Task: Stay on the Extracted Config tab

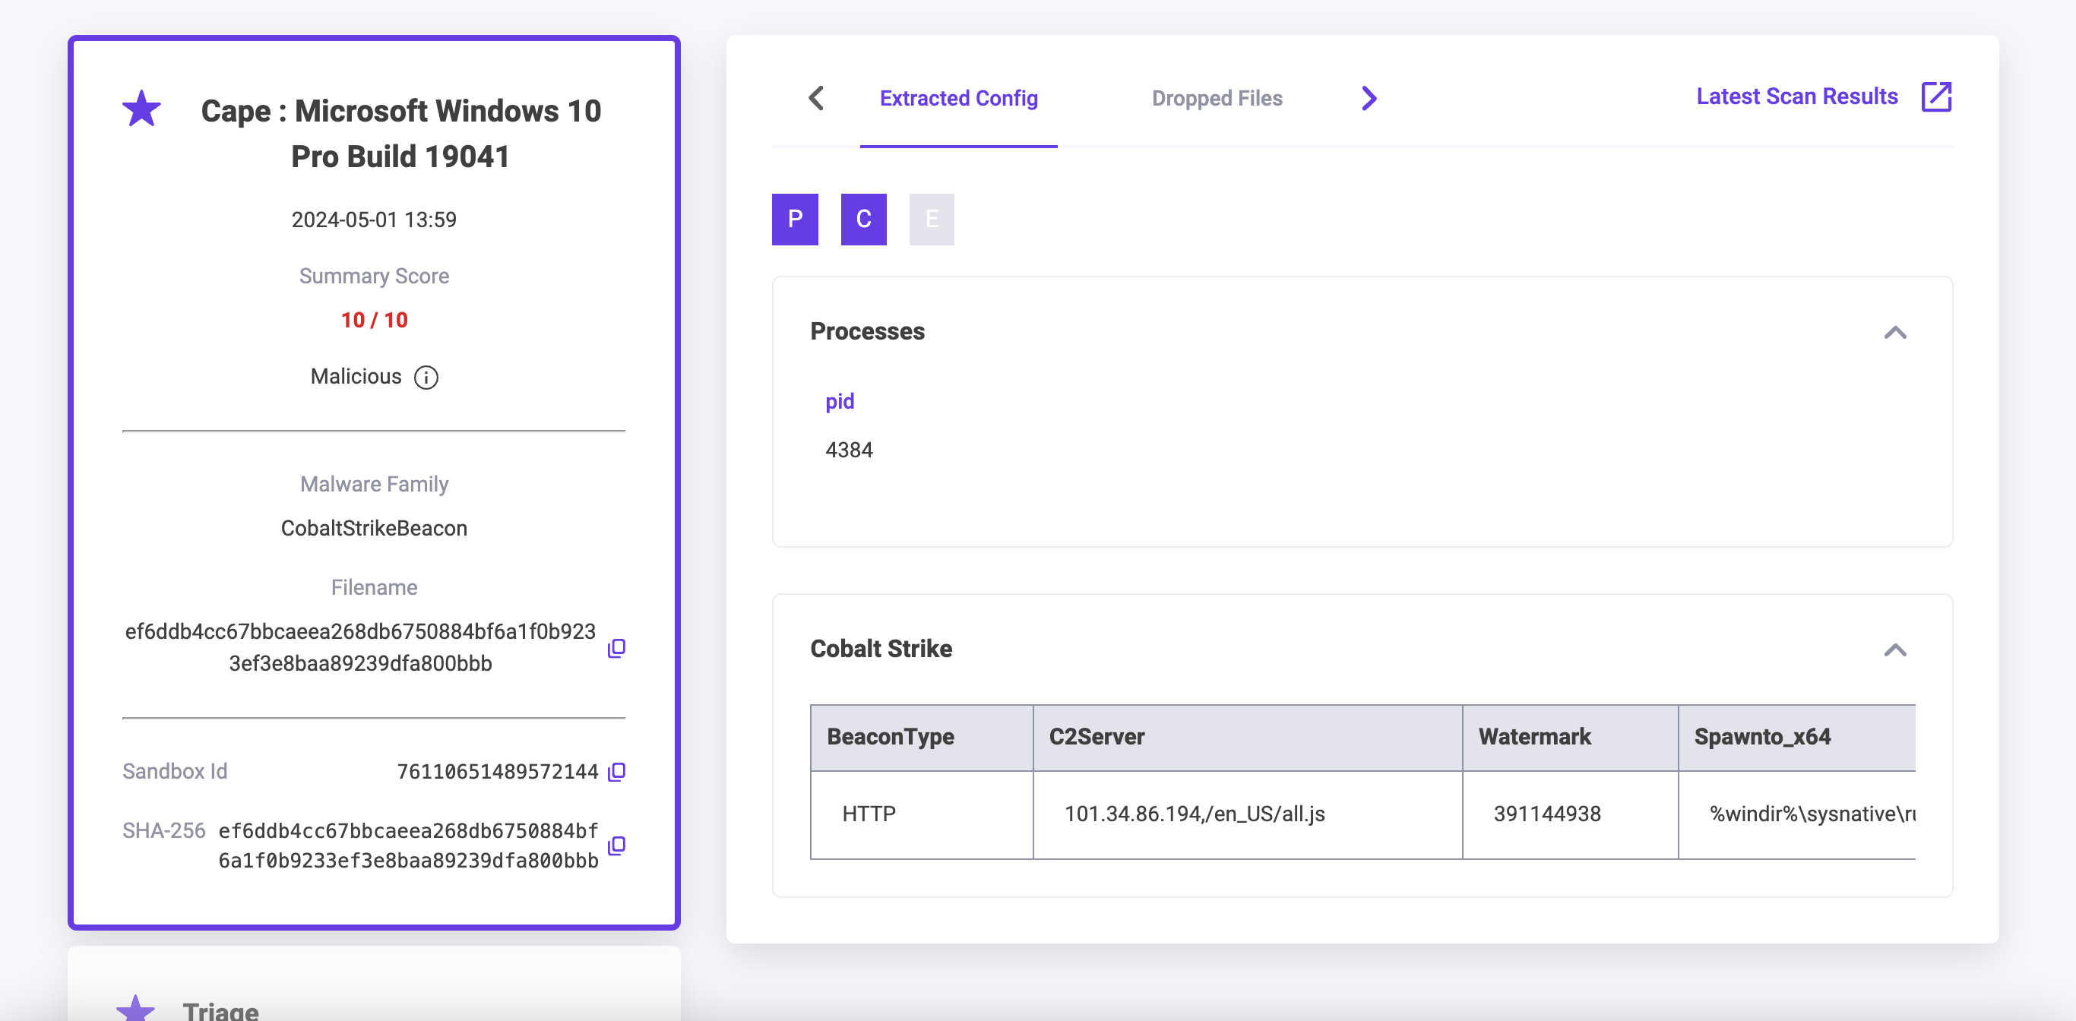Action: point(958,98)
